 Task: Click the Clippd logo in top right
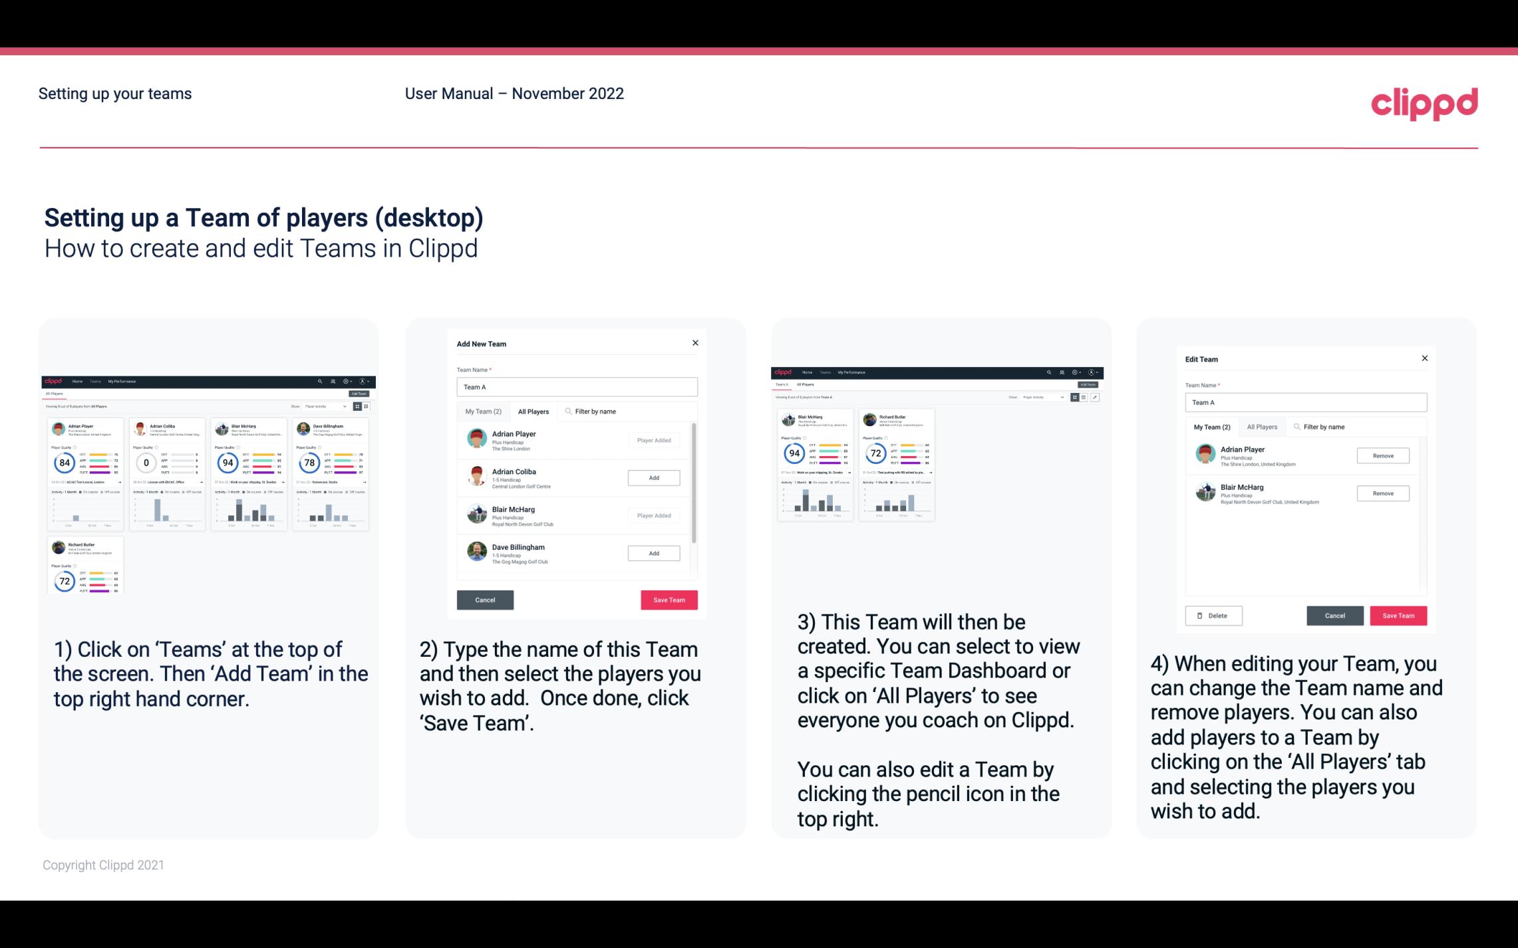1424,102
